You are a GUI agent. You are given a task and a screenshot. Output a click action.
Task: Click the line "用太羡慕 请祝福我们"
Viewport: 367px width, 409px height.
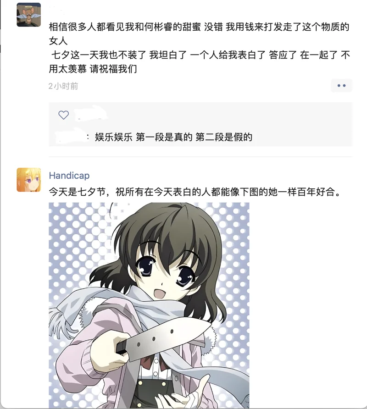[x=93, y=69]
